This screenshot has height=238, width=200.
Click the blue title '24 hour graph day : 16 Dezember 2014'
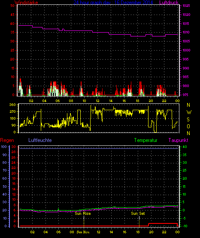click(113, 2)
